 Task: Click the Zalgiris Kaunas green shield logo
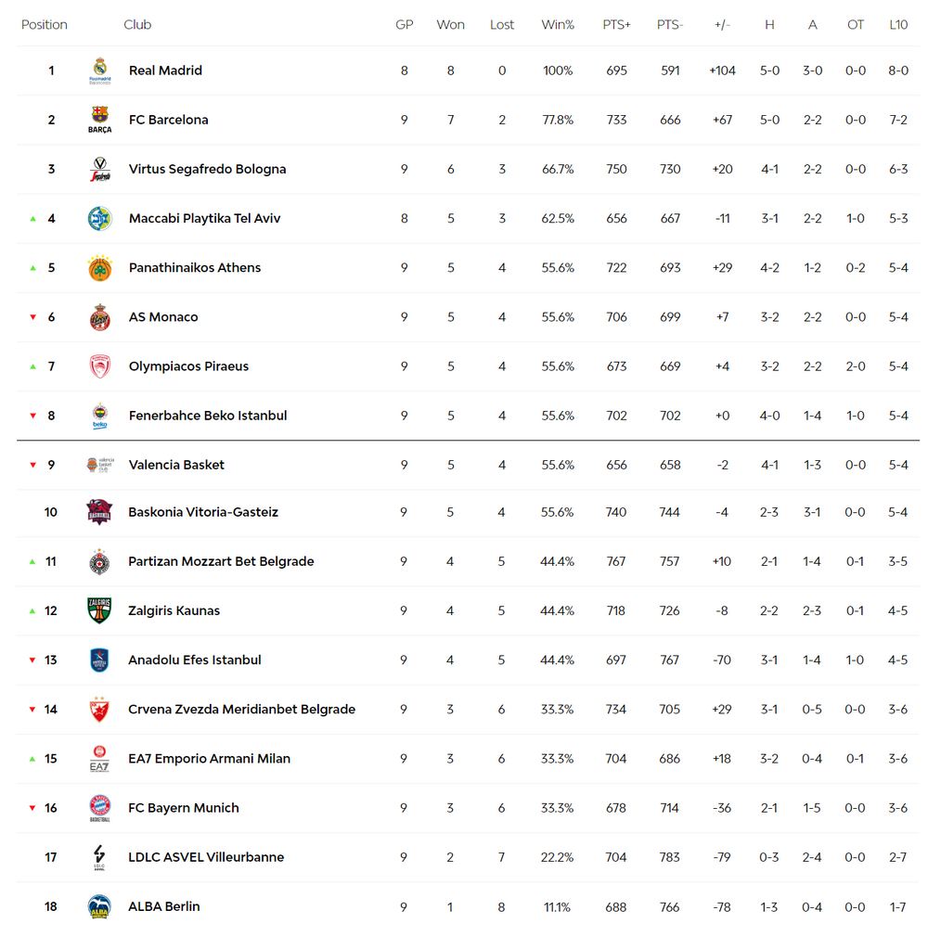[99, 610]
